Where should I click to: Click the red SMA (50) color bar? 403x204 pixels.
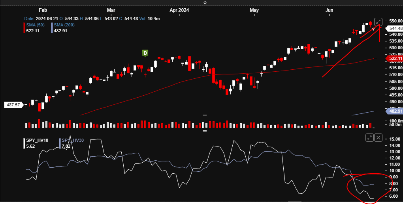24,28
